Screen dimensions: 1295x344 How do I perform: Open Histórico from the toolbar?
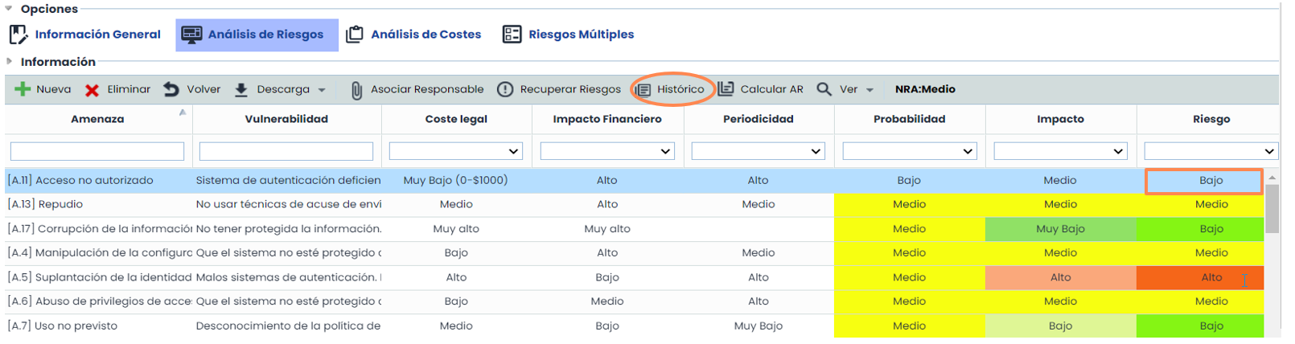[672, 89]
